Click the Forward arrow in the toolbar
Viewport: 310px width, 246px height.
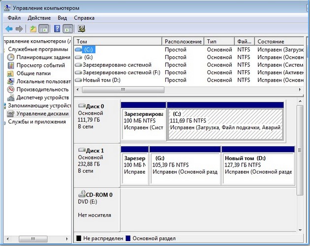point(19,29)
